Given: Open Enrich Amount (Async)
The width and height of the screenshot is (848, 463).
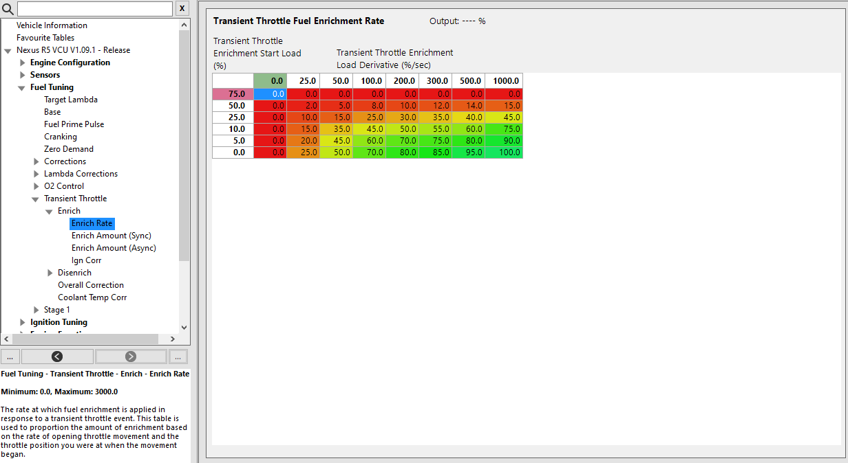Looking at the screenshot, I should point(114,248).
